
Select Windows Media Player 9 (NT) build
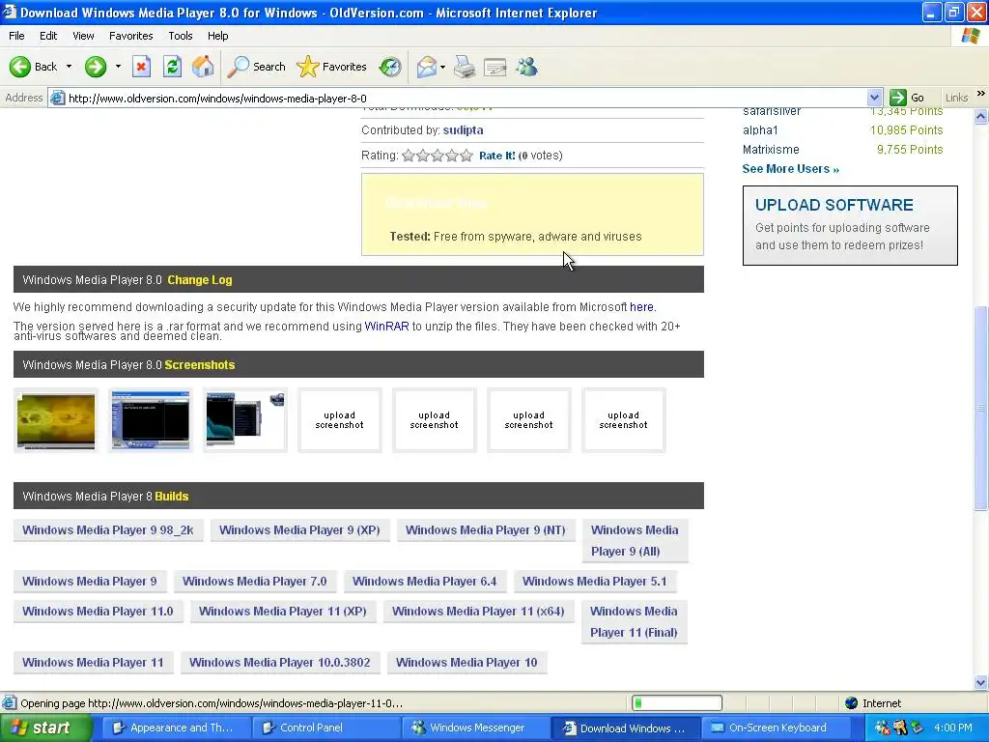pyautogui.click(x=485, y=530)
